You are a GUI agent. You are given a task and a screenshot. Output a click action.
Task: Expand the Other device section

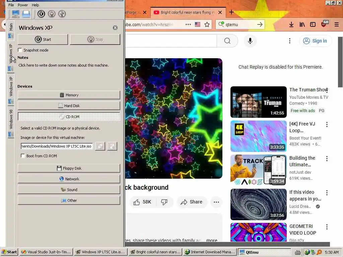coord(69,200)
